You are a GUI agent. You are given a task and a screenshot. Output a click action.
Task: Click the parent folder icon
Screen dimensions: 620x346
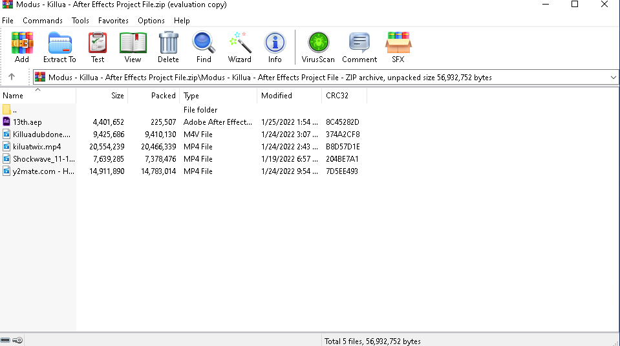click(x=6, y=109)
